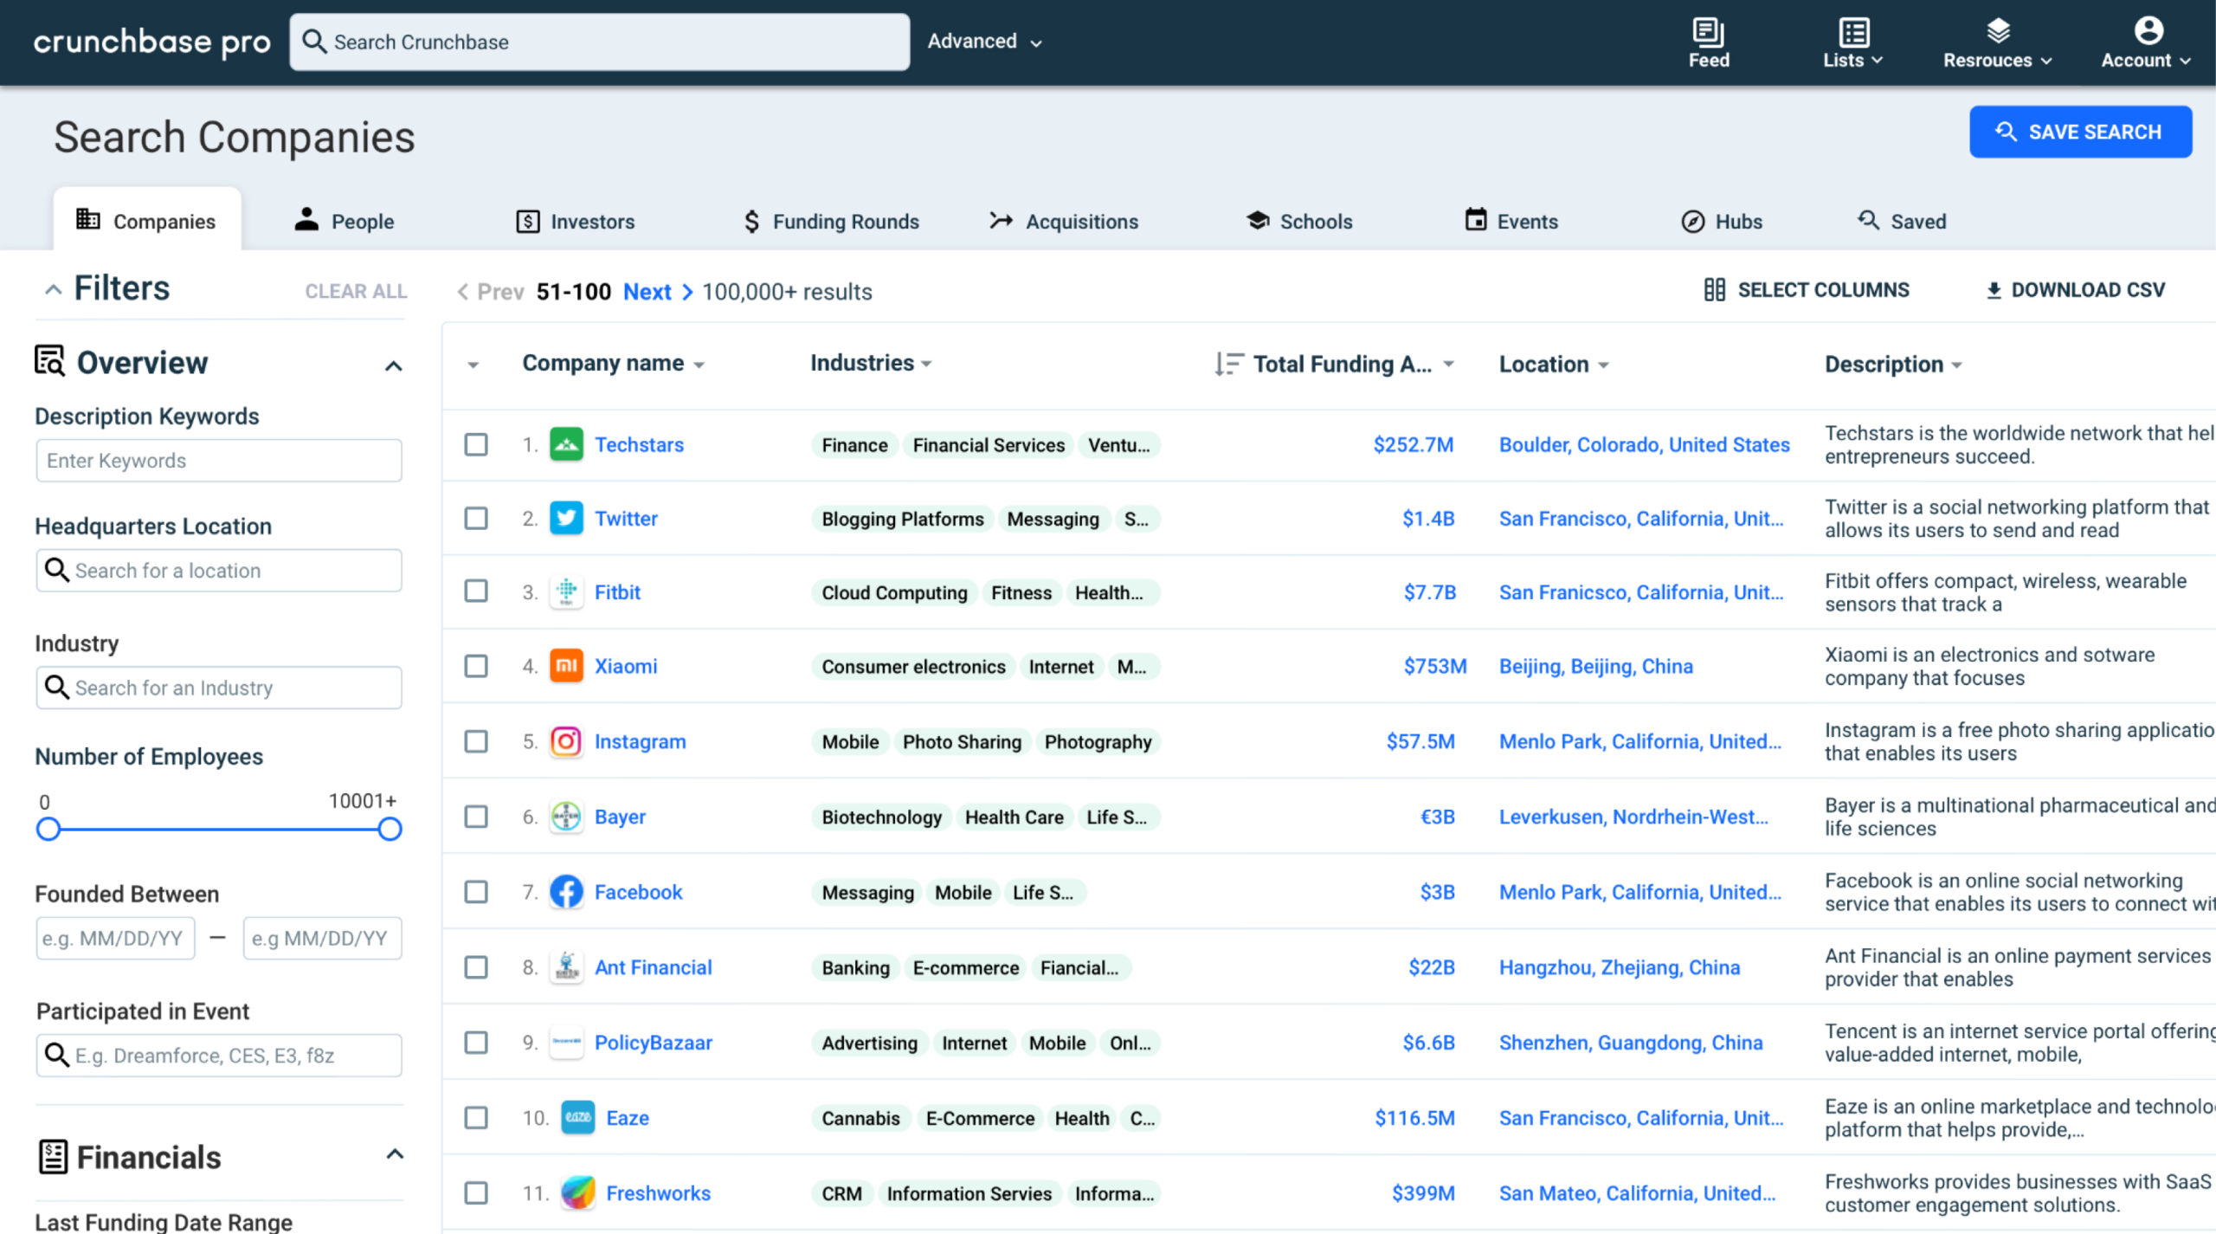Check the Facebook company checkbox
Image resolution: width=2216 pixels, height=1234 pixels.
[477, 892]
